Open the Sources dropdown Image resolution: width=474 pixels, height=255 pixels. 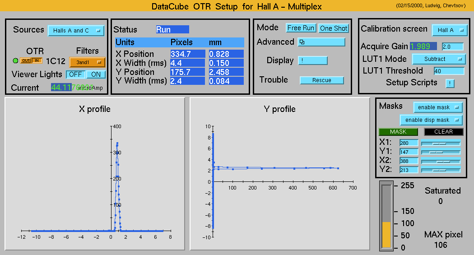pos(76,31)
